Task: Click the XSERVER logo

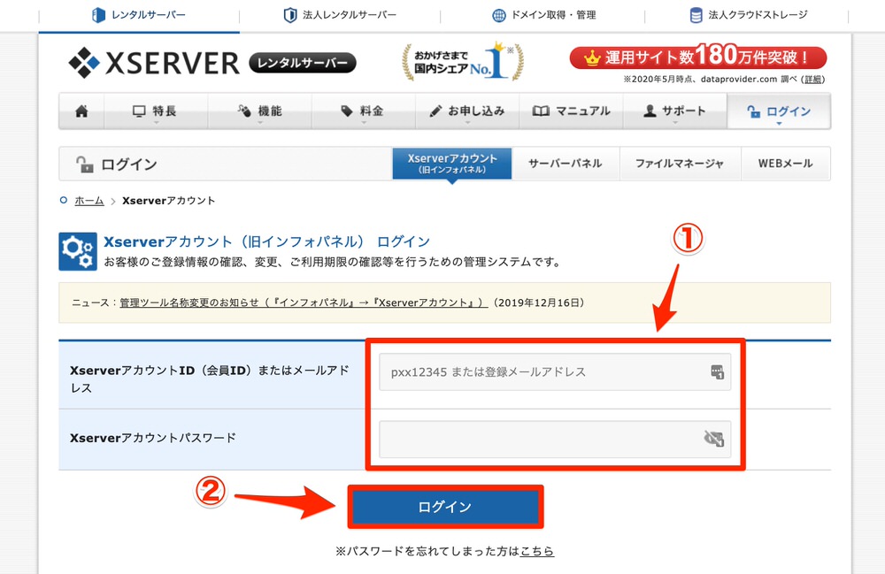Action: click(153, 63)
